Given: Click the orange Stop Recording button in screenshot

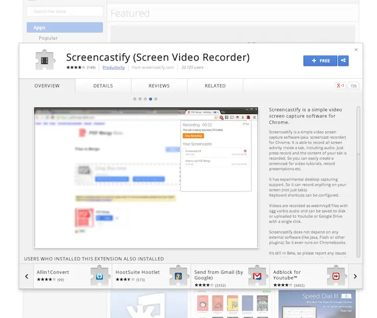Looking at the screenshot, I should point(193,136).
